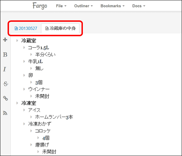Click the plus icon to add a headline
The height and width of the screenshot is (156, 182).
point(5,40)
